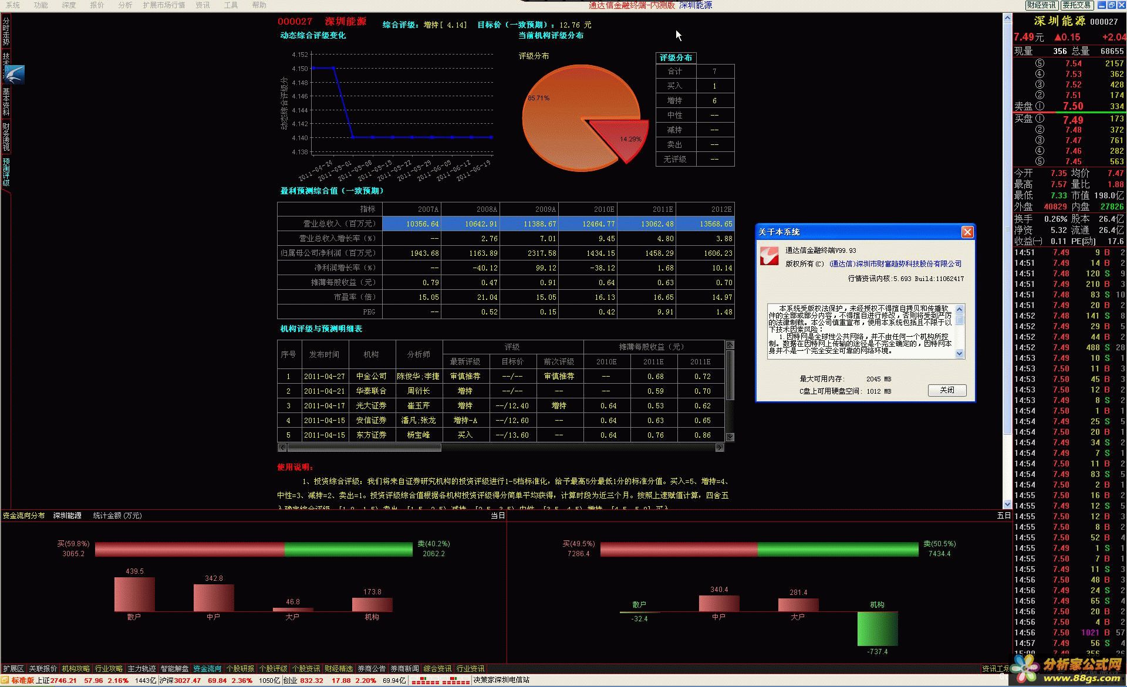The width and height of the screenshot is (1127, 687).
Task: Click 卖盘① price 7.50 in order book
Action: 1073,106
